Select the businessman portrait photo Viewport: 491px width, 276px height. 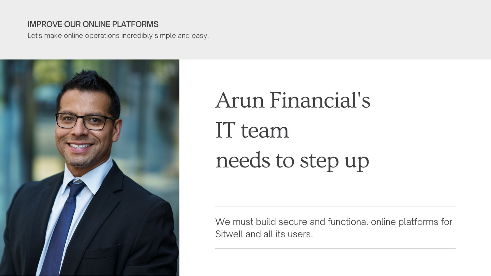click(90, 168)
